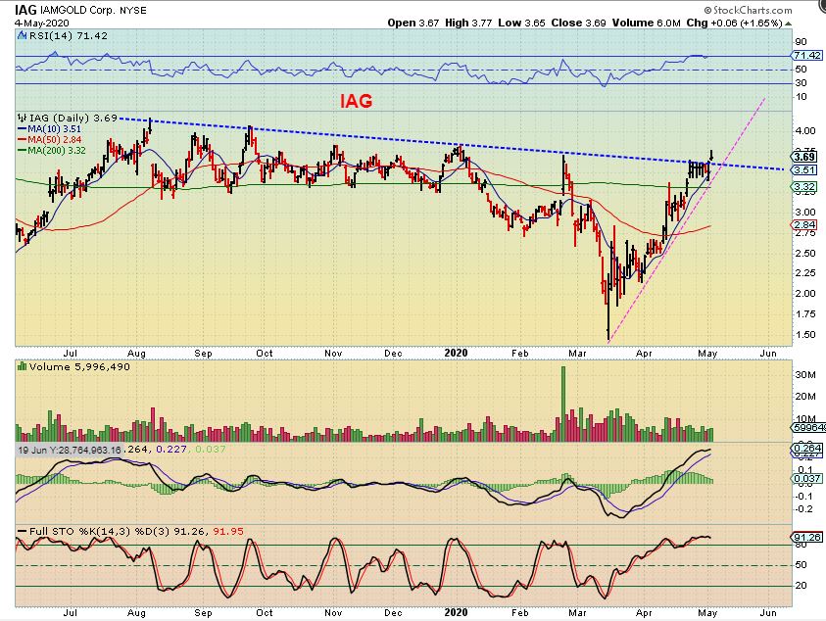Click the Open 3.67 value
This screenshot has width=826, height=621.
413,24
